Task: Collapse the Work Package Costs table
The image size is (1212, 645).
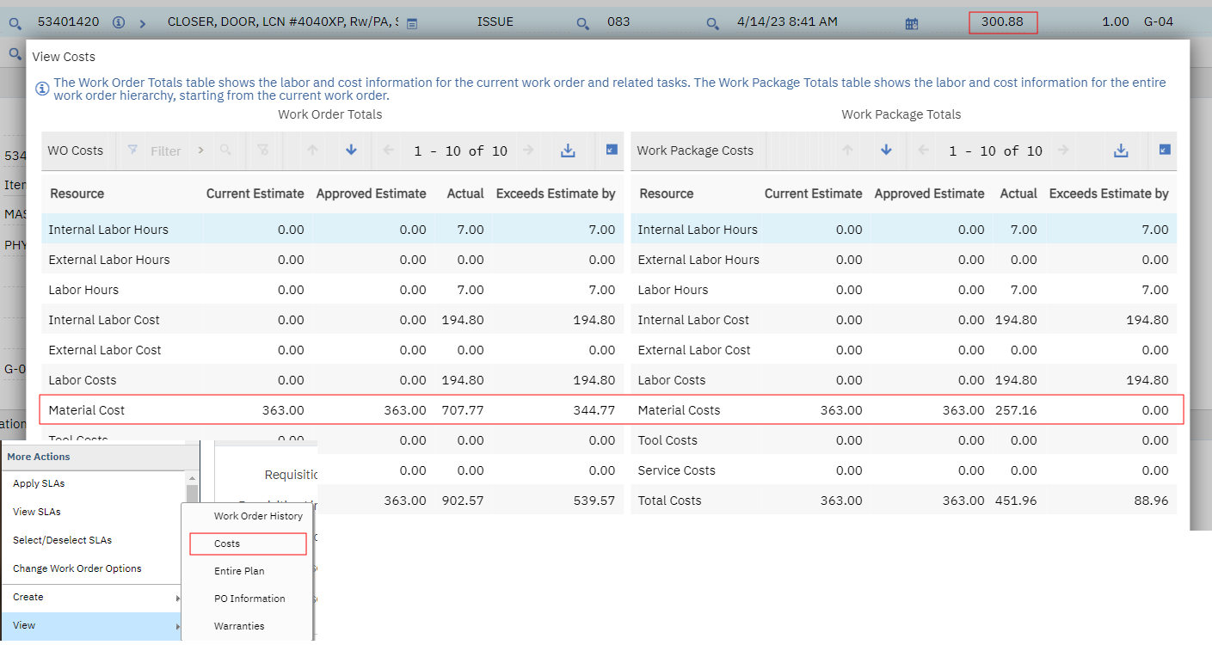Action: click(x=1165, y=150)
